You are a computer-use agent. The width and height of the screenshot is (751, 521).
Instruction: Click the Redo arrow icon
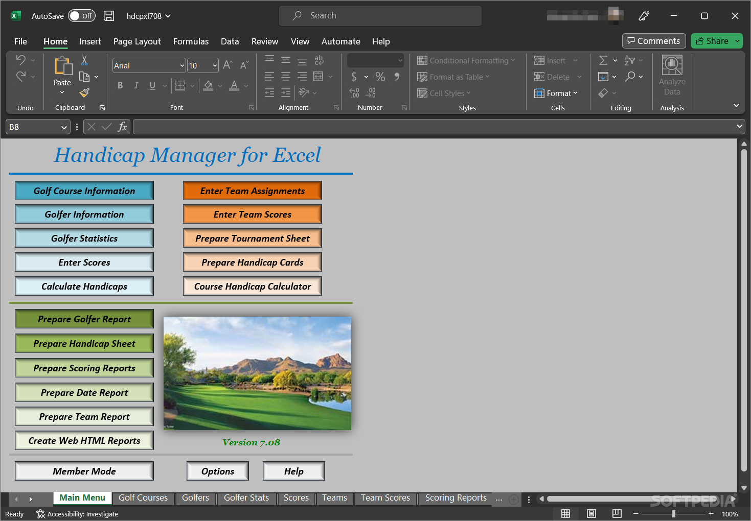click(x=20, y=76)
